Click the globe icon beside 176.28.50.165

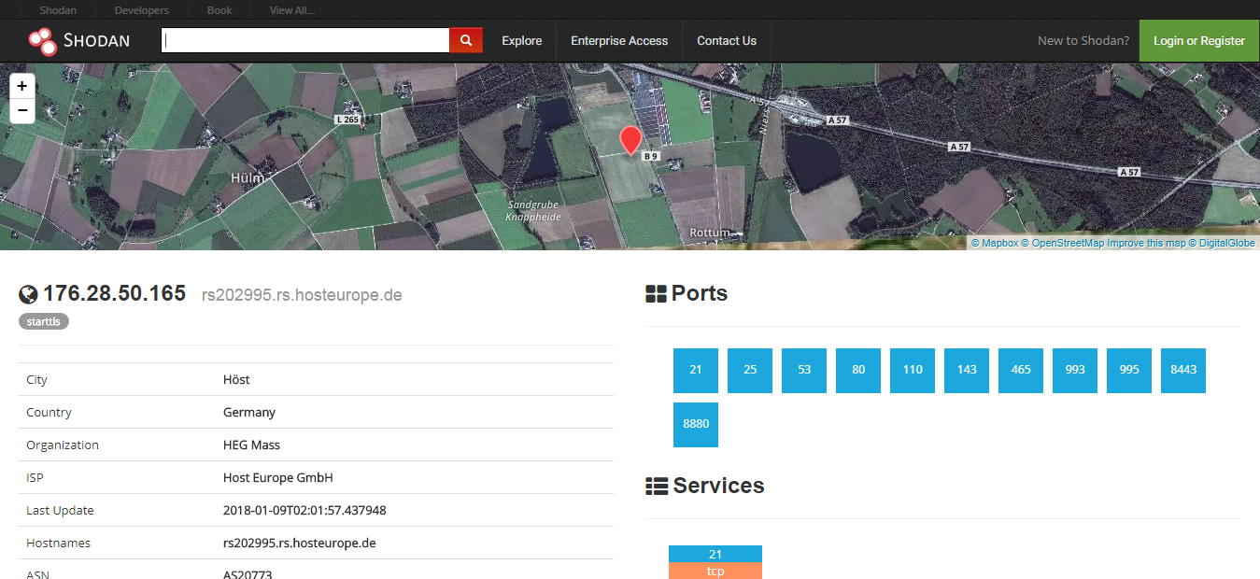pyautogui.click(x=28, y=294)
